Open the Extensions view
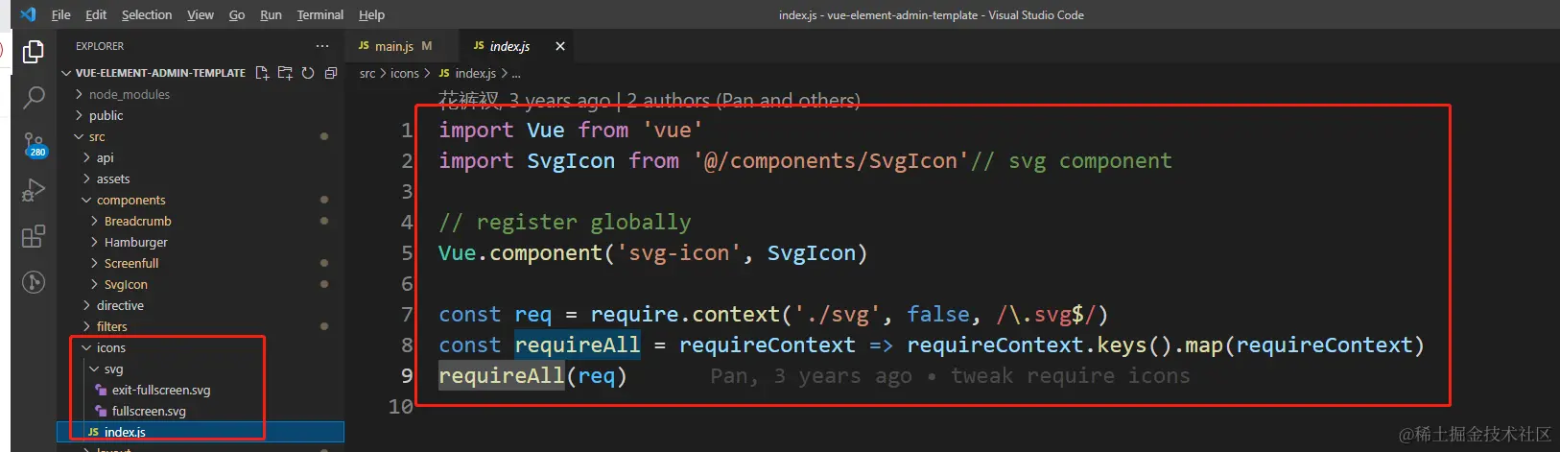 click(x=34, y=236)
